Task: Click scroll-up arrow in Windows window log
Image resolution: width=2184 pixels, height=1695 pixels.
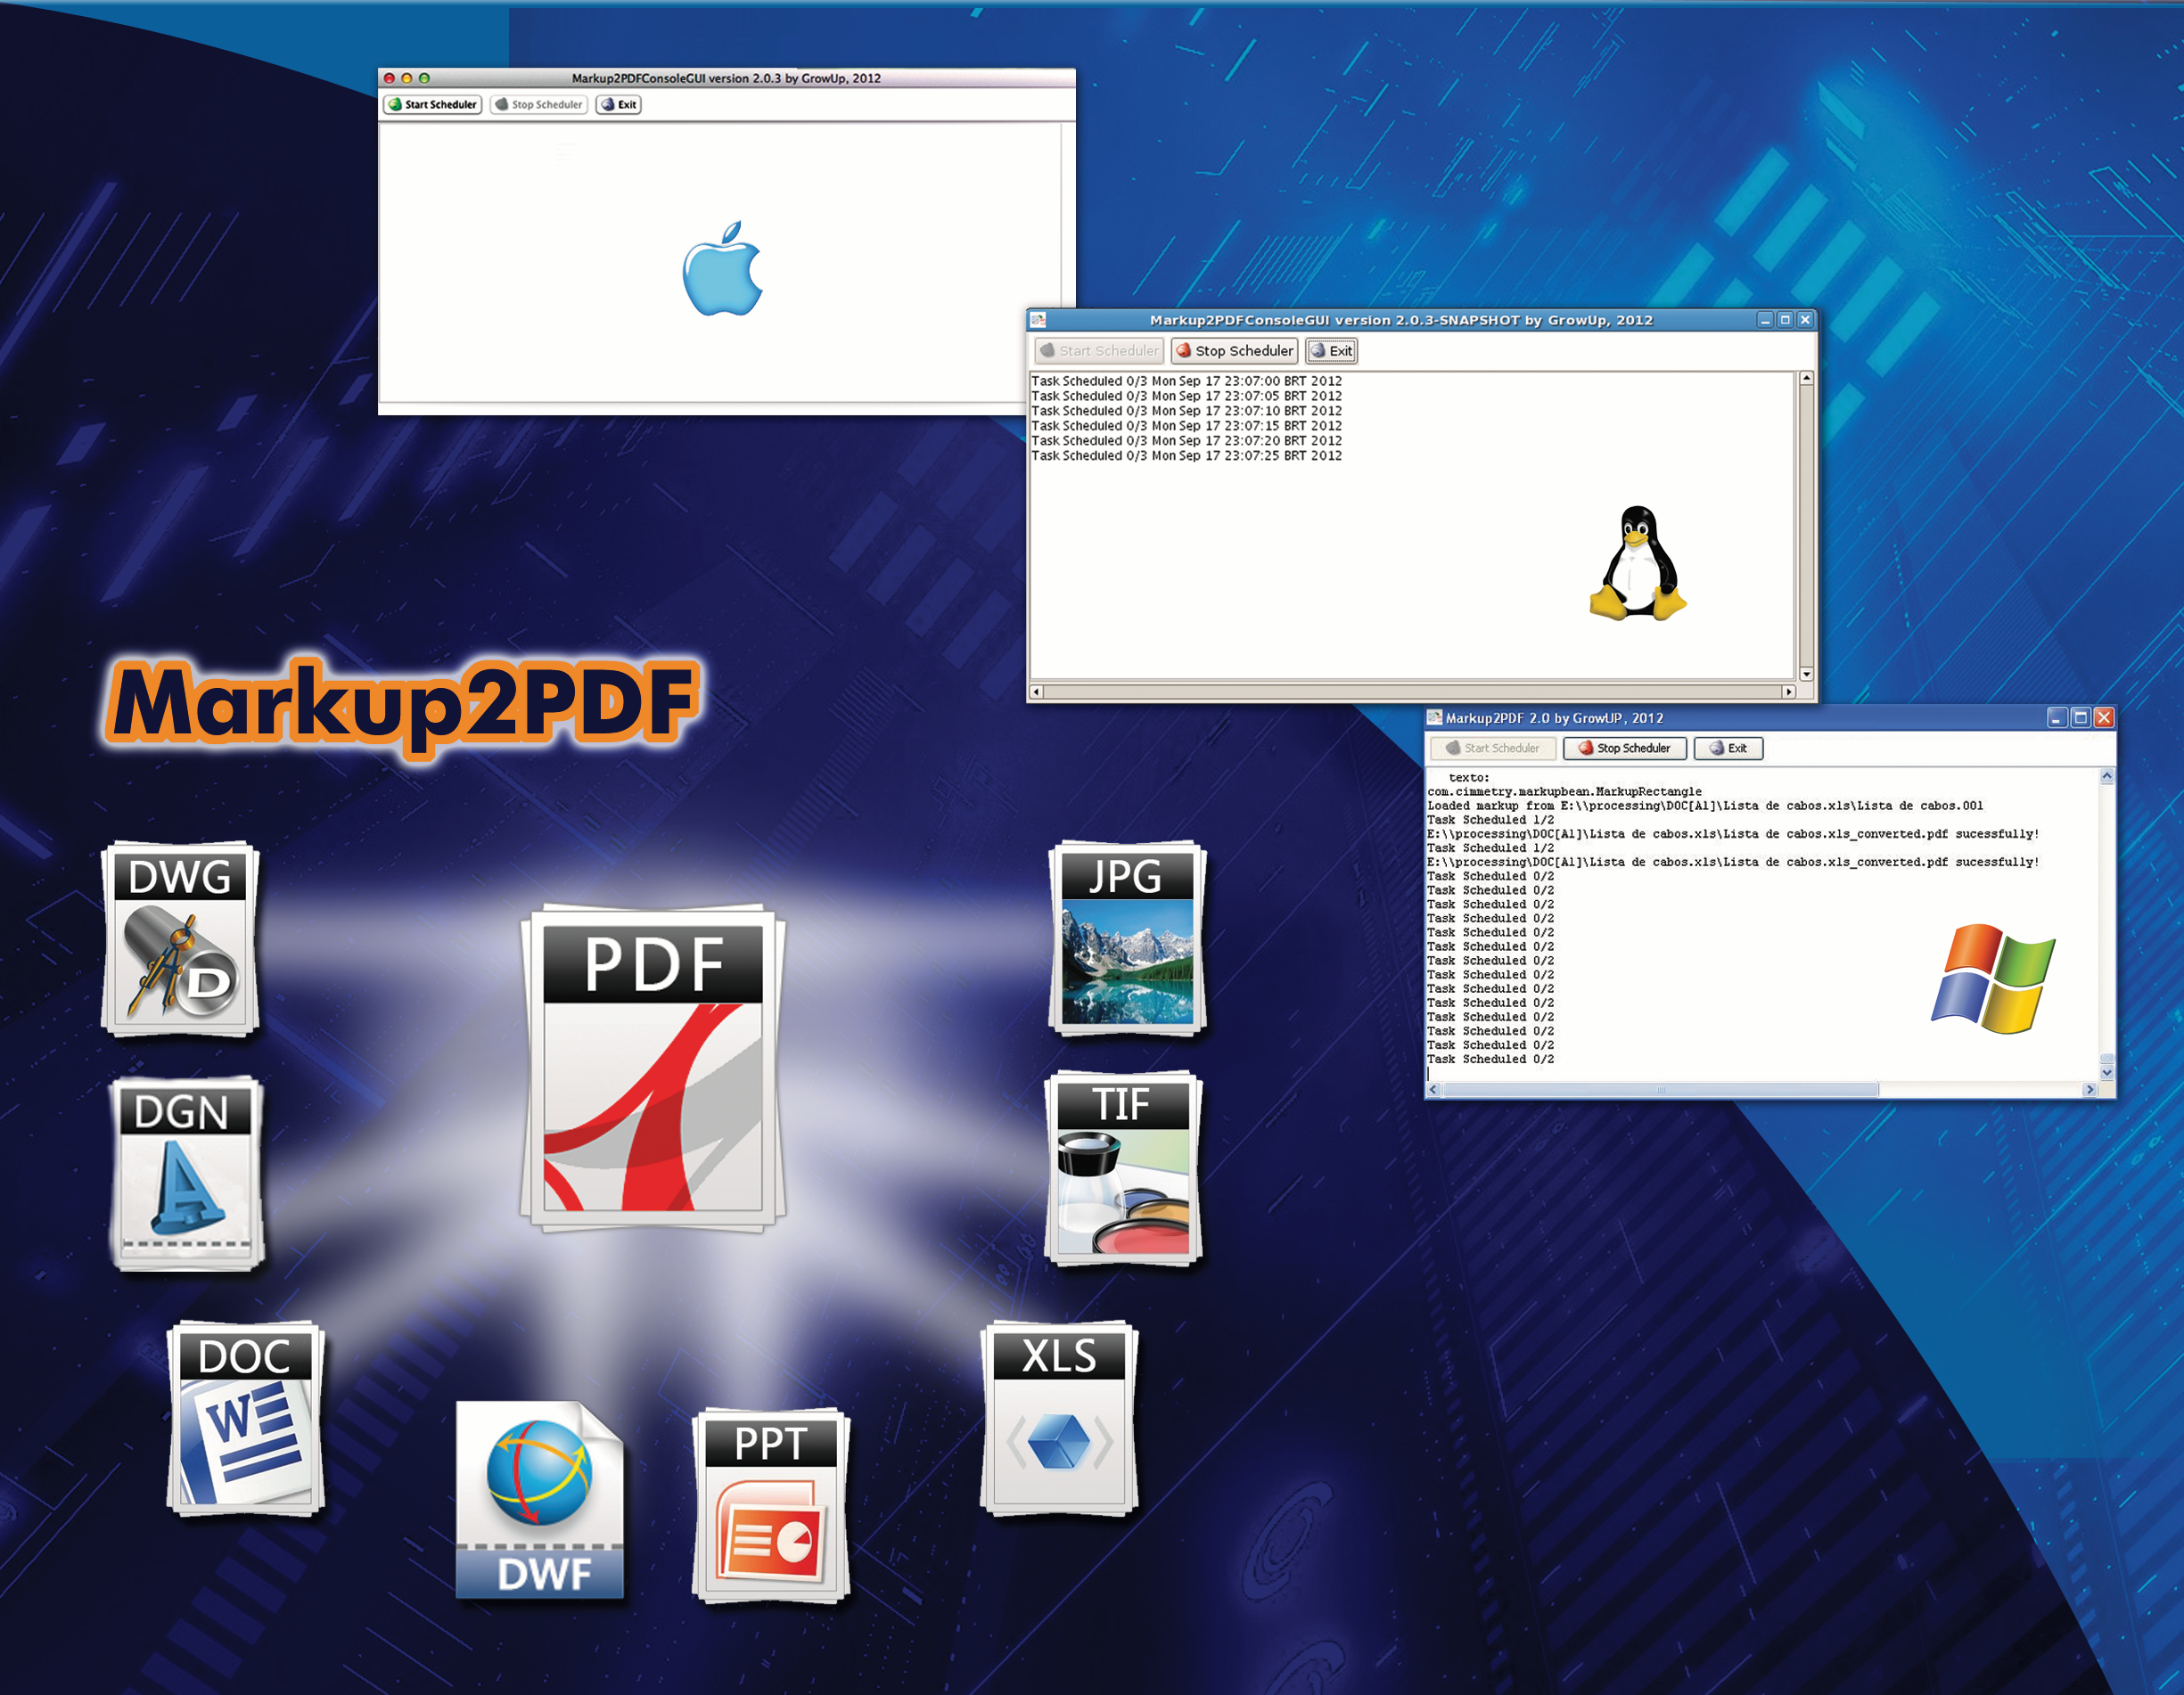Action: 2107,776
